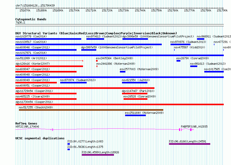231x165 pixels.
Task: Click the RefSeq Genes track title
Action: click(x=26, y=123)
